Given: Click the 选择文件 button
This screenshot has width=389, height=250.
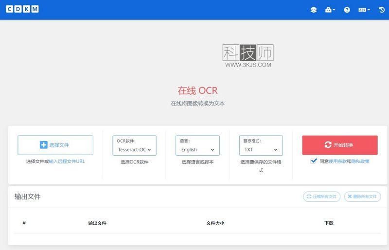Looking at the screenshot, I should coord(55,145).
